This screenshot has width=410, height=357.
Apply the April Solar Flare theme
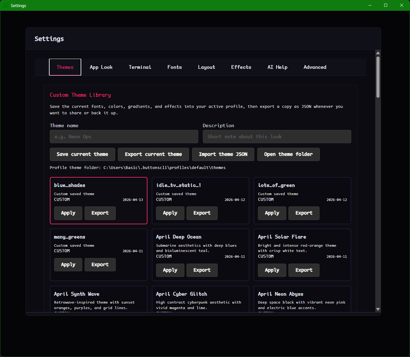click(272, 270)
